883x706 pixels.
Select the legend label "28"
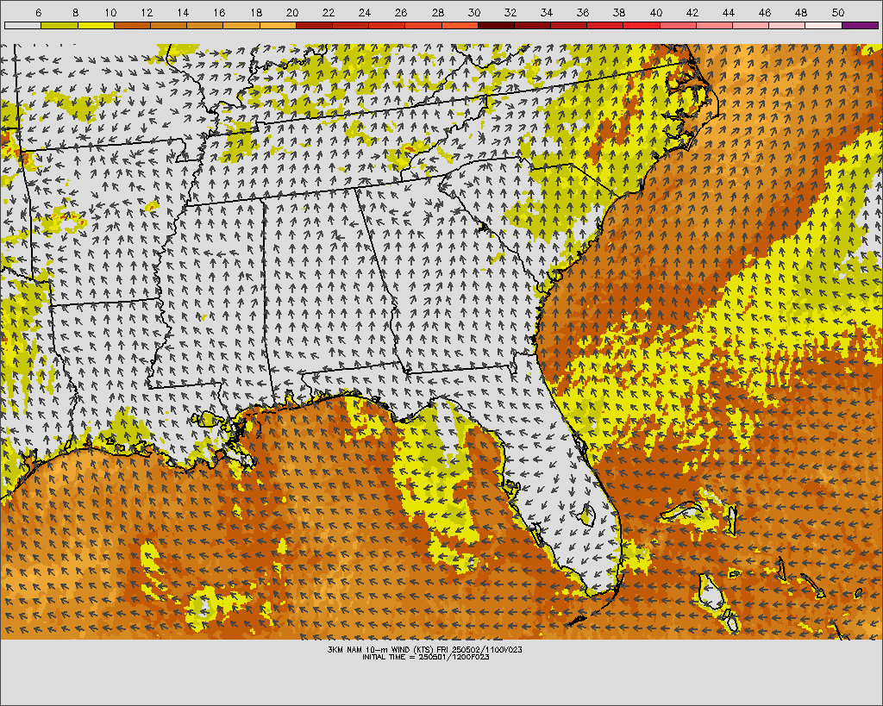click(x=437, y=12)
